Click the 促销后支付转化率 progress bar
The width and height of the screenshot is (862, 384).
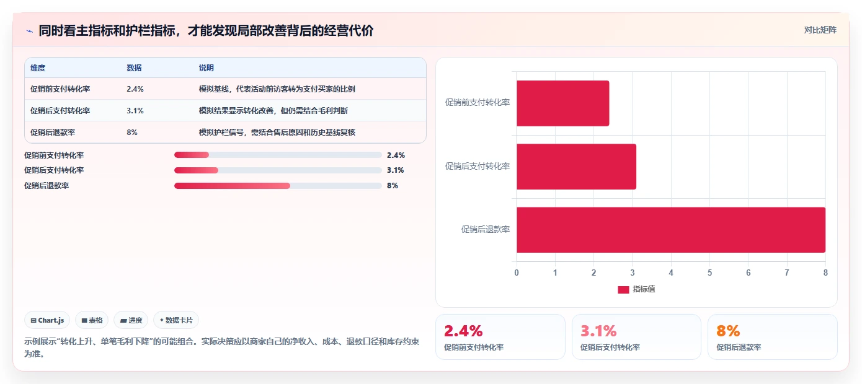click(x=278, y=170)
